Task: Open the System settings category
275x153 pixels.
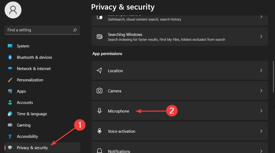Action: coord(23,46)
